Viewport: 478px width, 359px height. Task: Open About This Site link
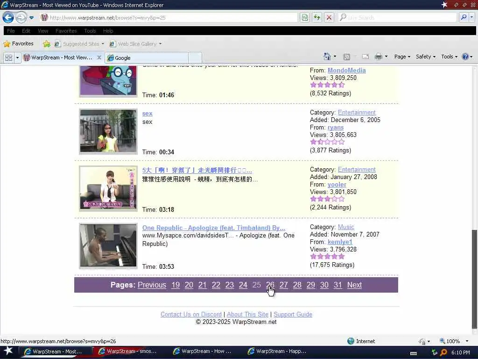(247, 314)
